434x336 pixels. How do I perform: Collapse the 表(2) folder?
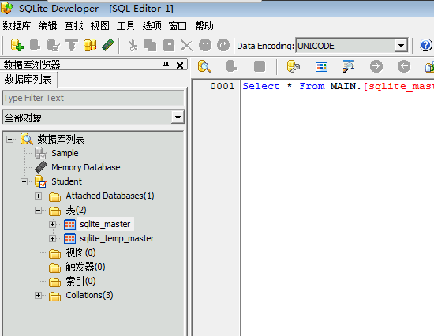pos(38,210)
